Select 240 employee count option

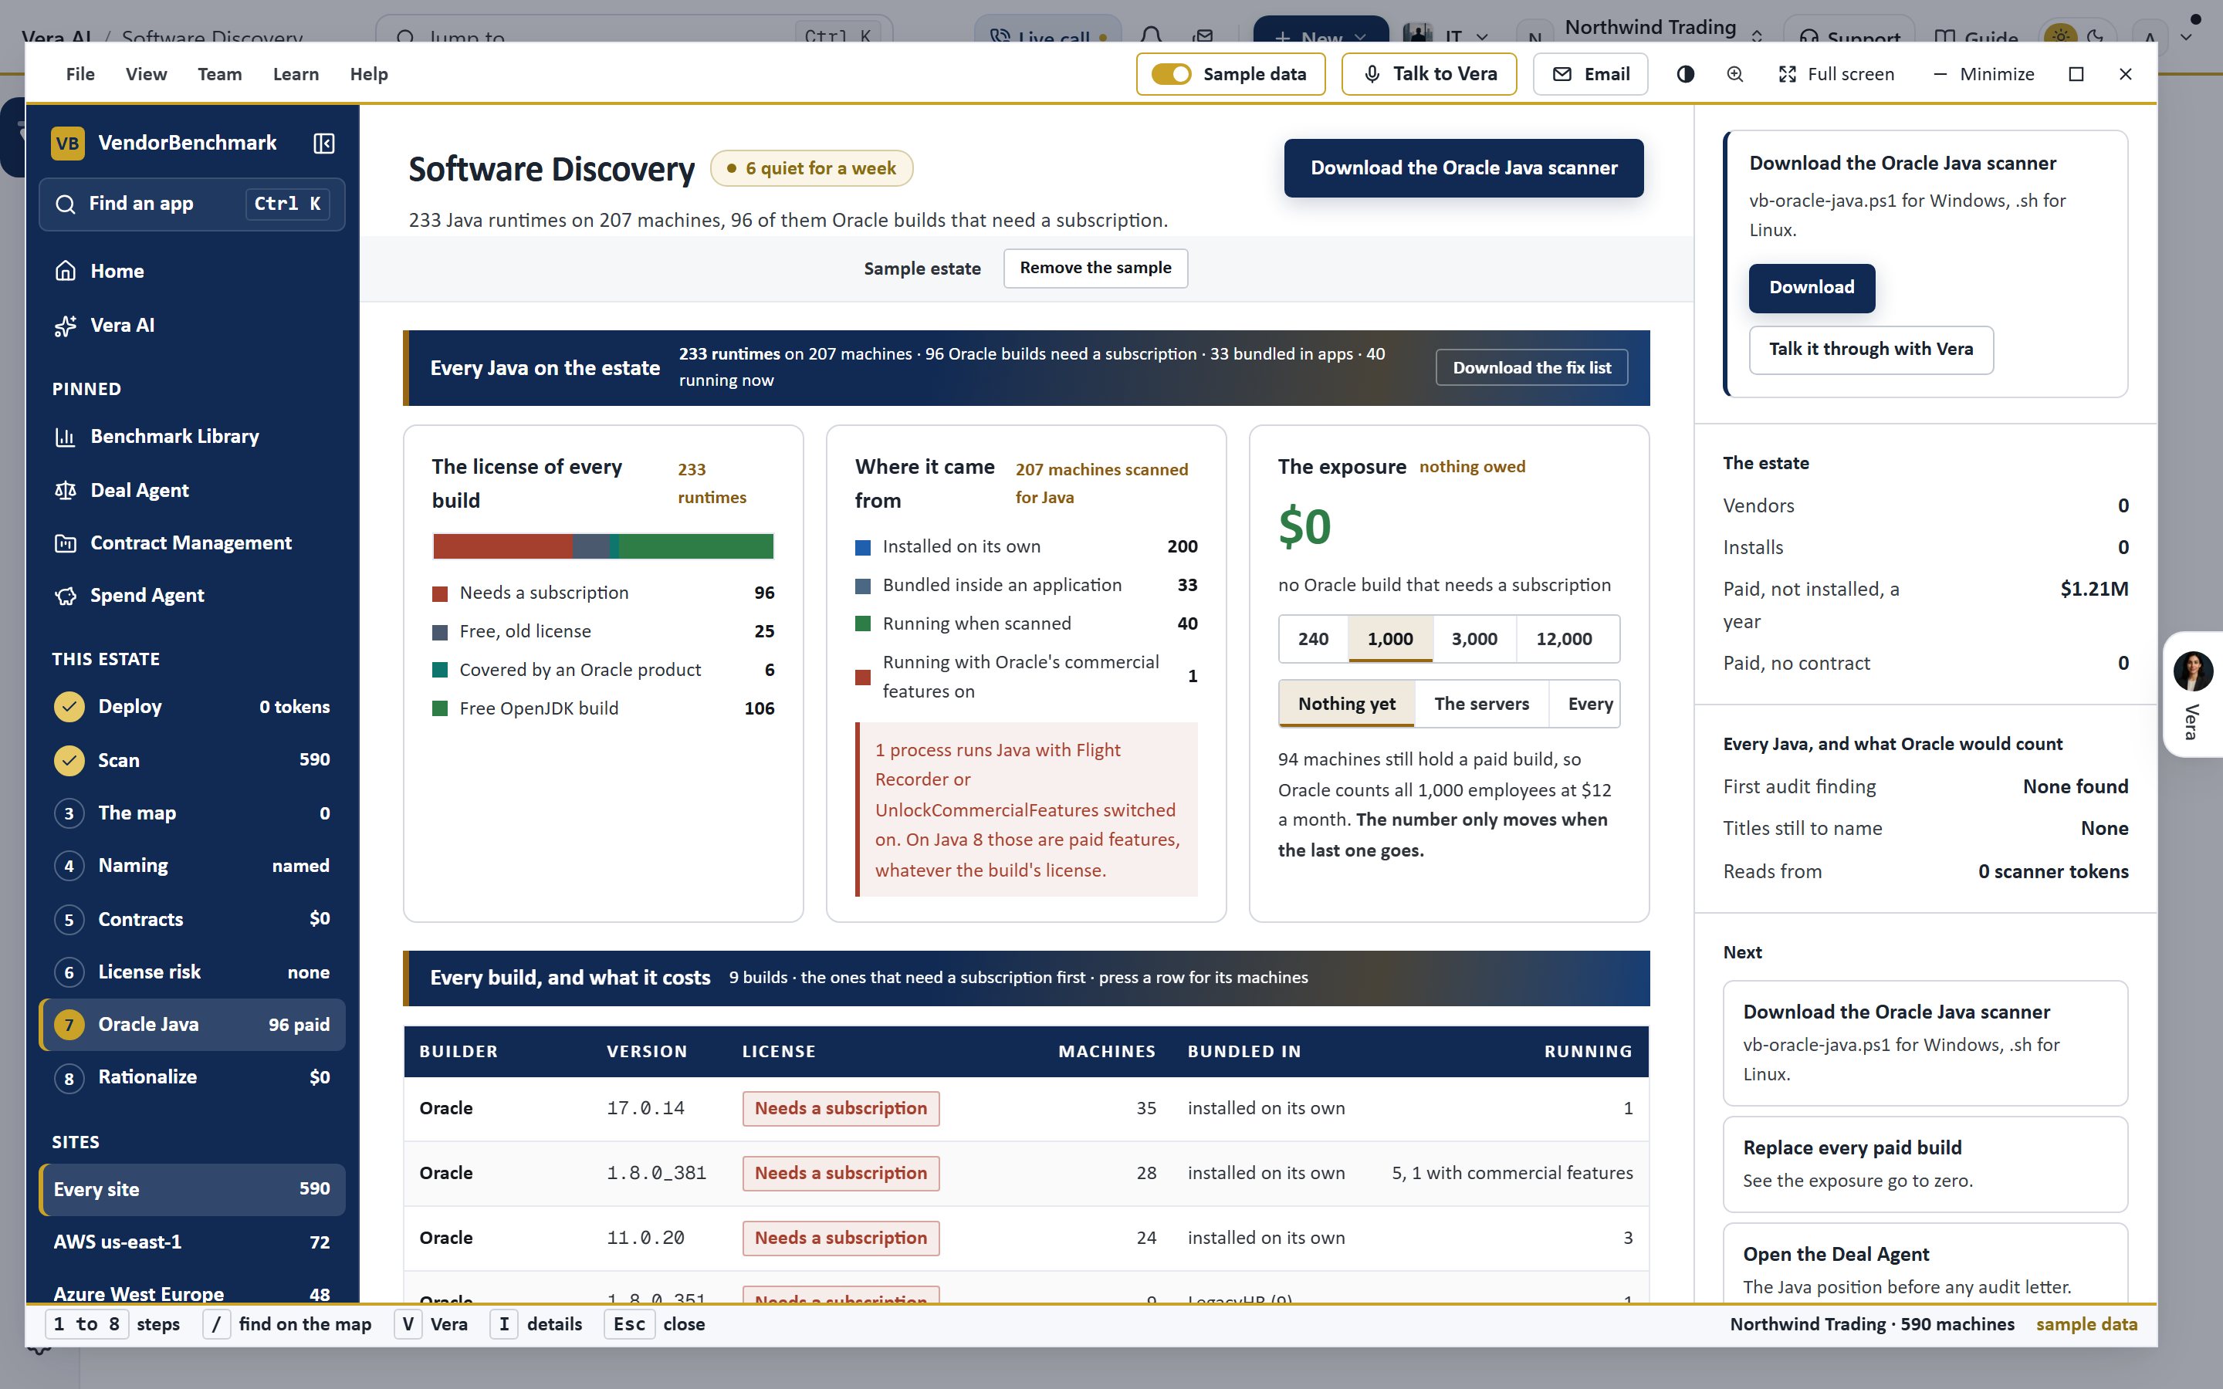point(1313,638)
